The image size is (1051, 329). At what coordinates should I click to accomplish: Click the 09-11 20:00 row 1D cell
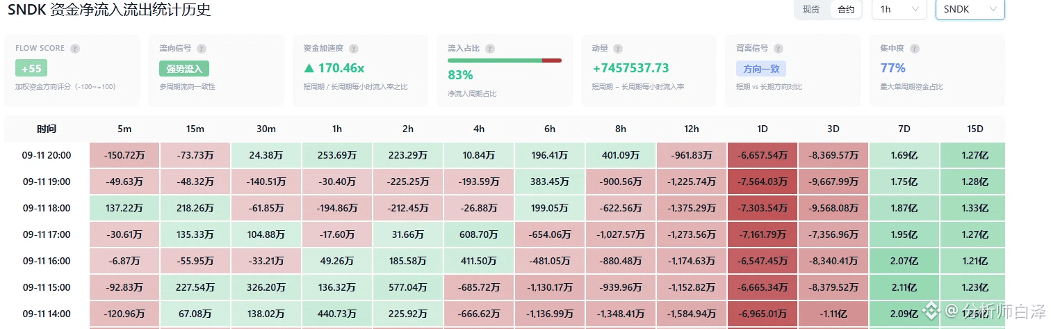(763, 155)
